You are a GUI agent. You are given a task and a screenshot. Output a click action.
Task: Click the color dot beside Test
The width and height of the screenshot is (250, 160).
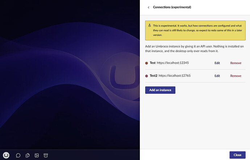pos(146,63)
